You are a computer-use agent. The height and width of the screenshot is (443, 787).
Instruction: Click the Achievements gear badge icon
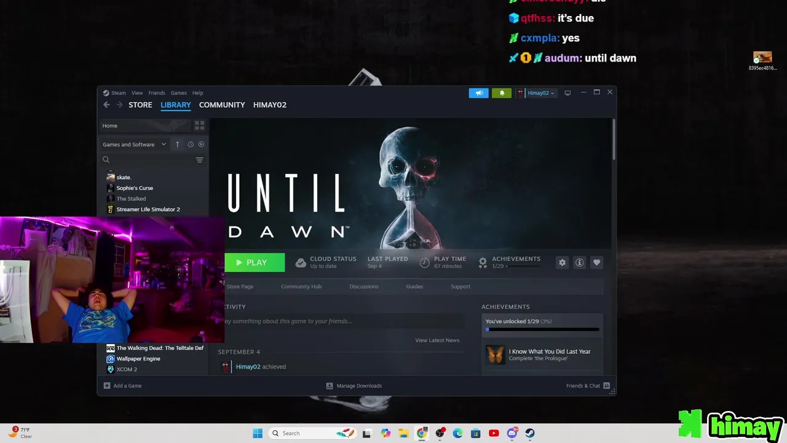tap(483, 263)
